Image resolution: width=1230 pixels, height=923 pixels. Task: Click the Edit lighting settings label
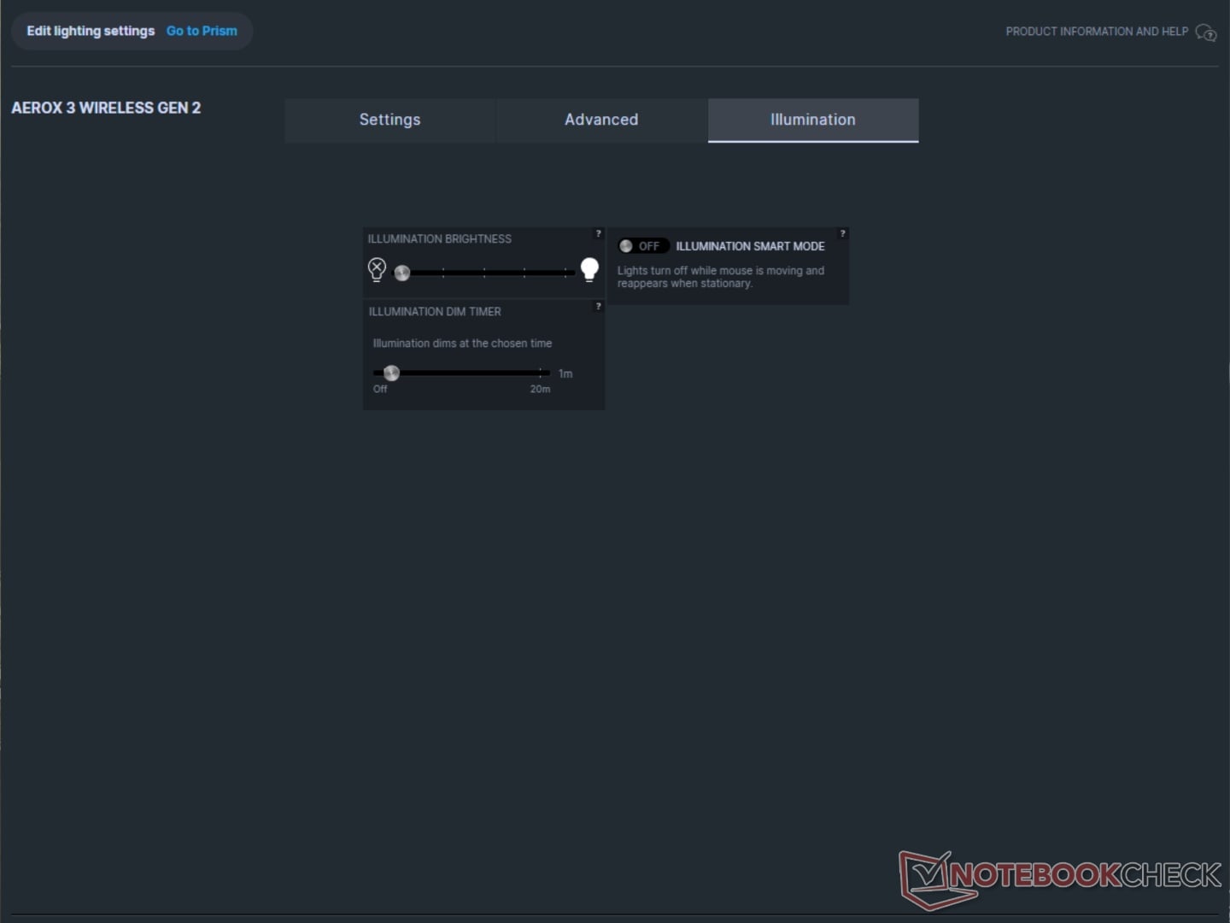click(91, 31)
